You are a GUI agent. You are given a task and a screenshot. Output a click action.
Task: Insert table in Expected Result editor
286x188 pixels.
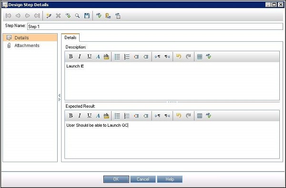(x=200, y=116)
